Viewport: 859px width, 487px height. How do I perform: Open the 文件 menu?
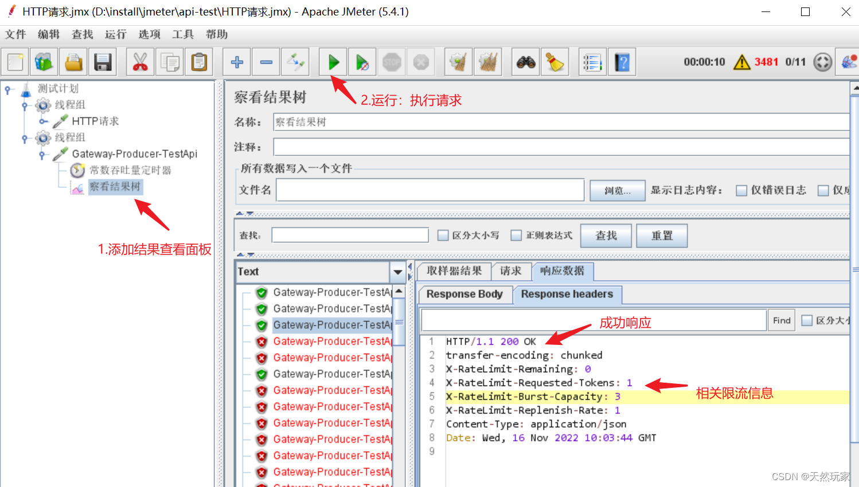pos(15,34)
